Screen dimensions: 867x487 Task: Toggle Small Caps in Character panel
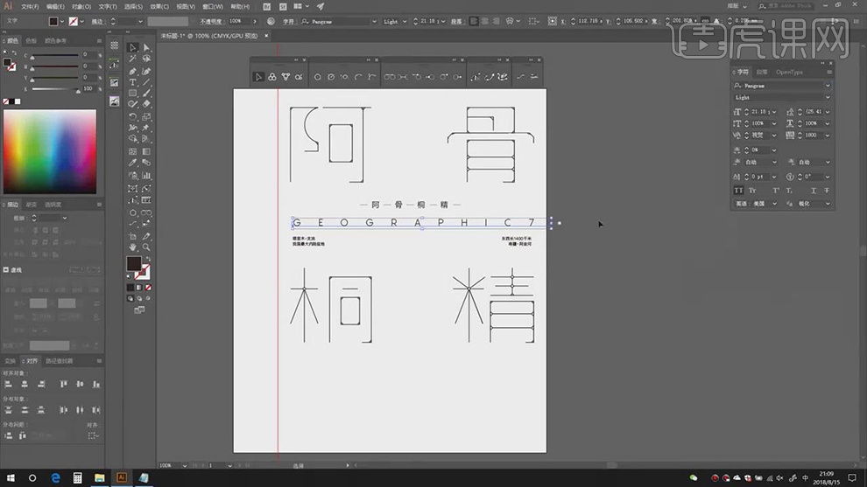(x=752, y=190)
